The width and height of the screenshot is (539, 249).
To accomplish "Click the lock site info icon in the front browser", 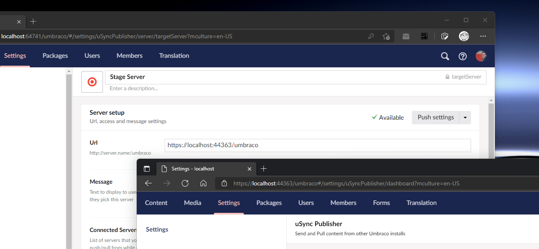I will (x=224, y=183).
